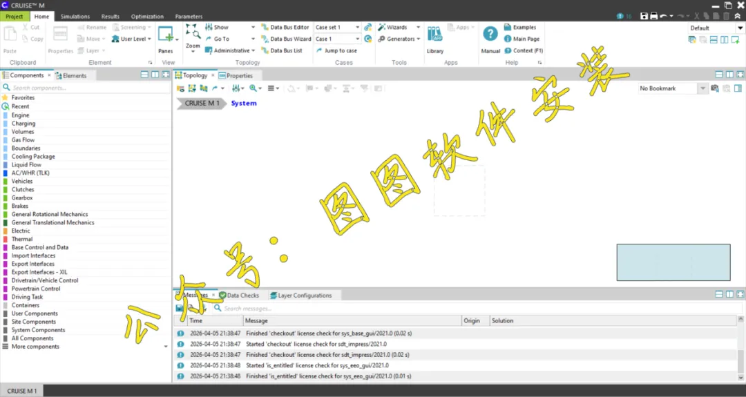This screenshot has width=746, height=397.
Task: Click the Zoom tool in Topology group
Action: click(x=193, y=38)
